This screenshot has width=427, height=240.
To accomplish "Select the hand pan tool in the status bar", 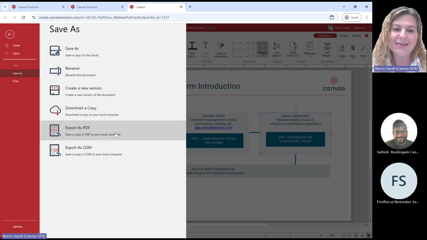I will coord(362,236).
